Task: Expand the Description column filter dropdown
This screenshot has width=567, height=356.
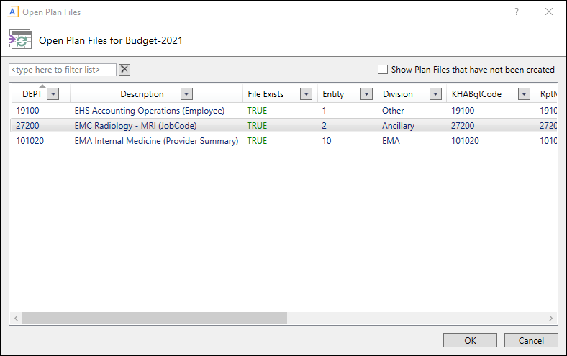Action: (186, 94)
